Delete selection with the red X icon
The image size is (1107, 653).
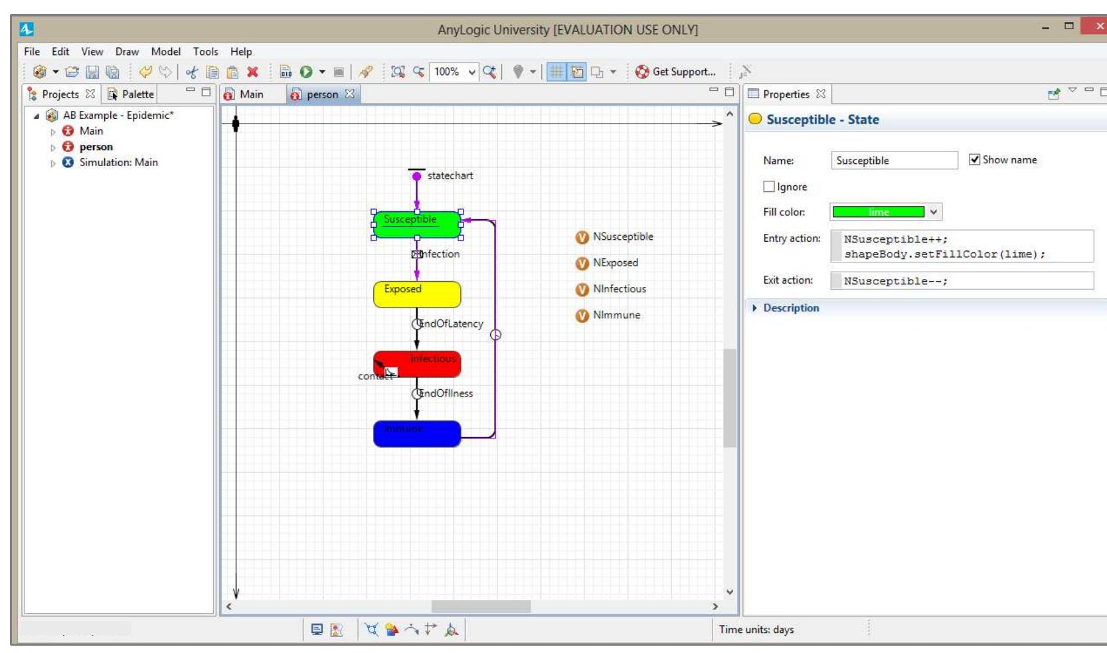tap(253, 72)
